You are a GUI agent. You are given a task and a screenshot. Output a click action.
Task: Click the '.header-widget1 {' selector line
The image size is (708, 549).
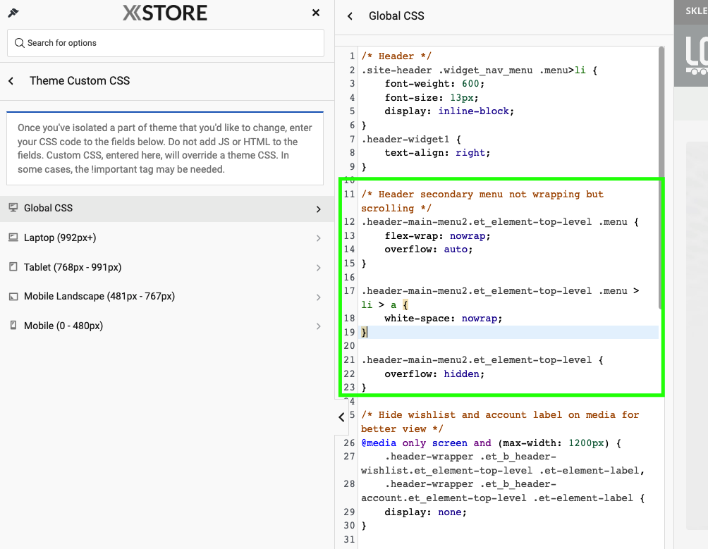tap(411, 139)
